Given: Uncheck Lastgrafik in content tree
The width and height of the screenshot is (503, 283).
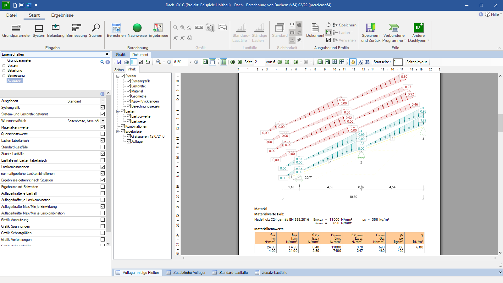Looking at the screenshot, I should click(129, 86).
